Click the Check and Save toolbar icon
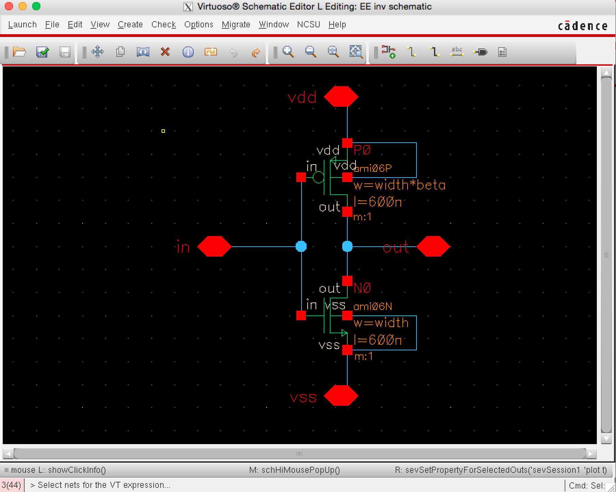 (x=42, y=52)
